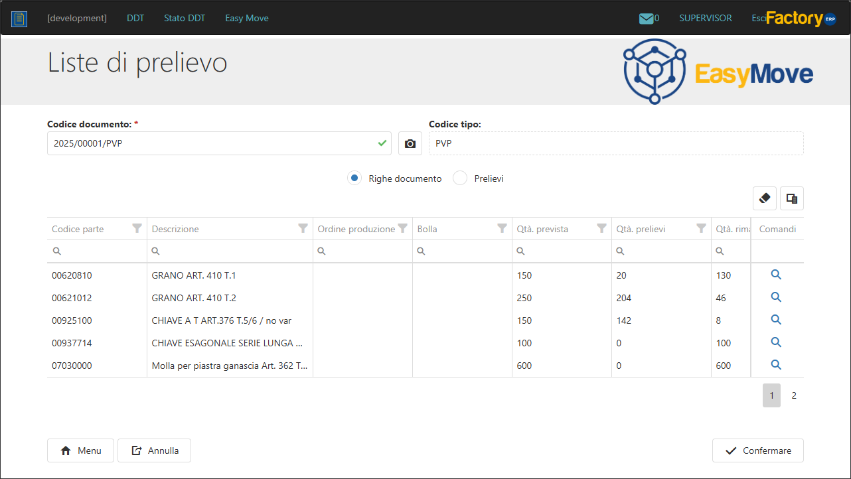Viewport: 851px width, 479px height.
Task: Click the eraser clear-filters icon
Action: click(765, 198)
